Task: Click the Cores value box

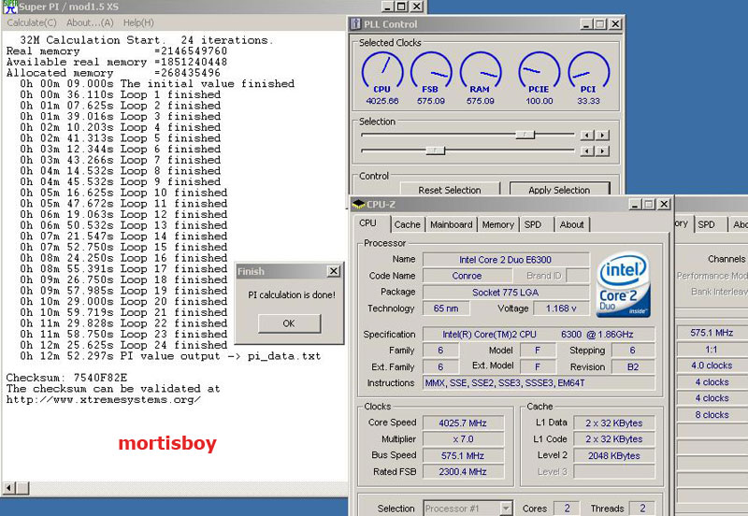Action: pos(567,509)
